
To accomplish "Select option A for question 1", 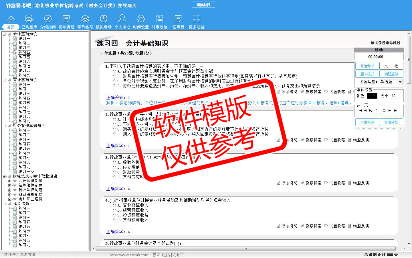I will (114, 71).
